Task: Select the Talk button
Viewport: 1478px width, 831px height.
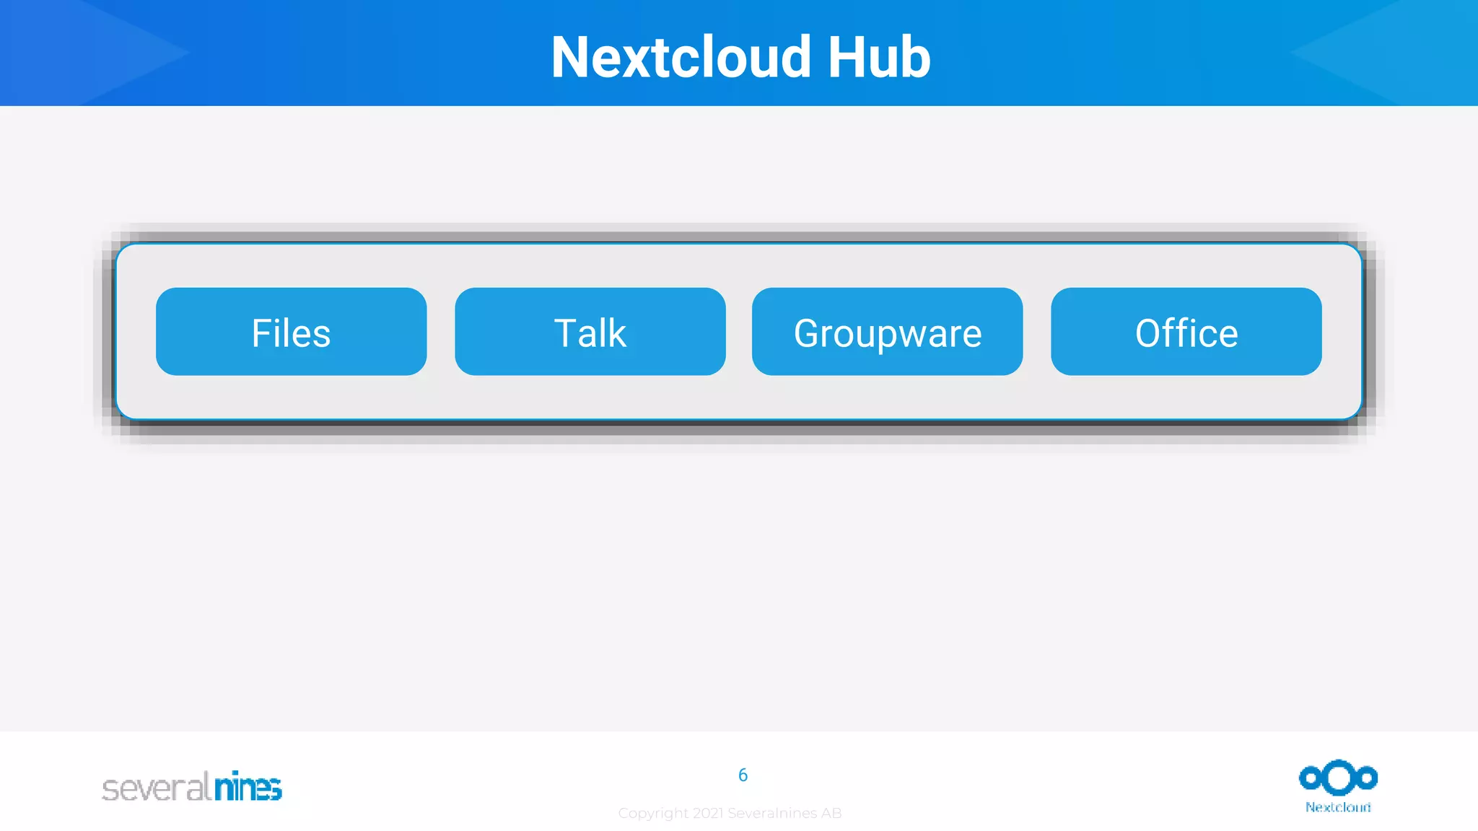Action: (590, 332)
